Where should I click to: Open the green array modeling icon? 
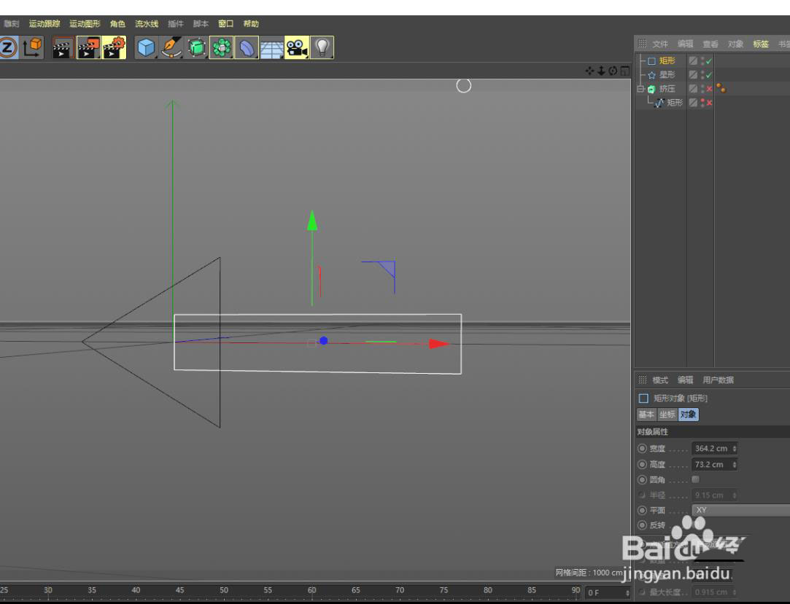[221, 48]
